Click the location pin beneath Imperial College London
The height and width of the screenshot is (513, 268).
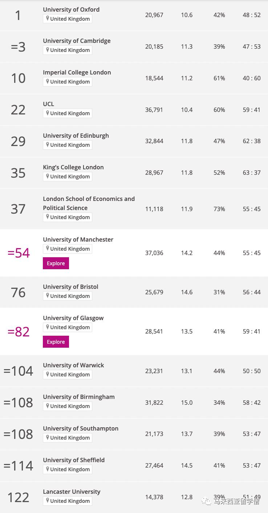click(48, 81)
